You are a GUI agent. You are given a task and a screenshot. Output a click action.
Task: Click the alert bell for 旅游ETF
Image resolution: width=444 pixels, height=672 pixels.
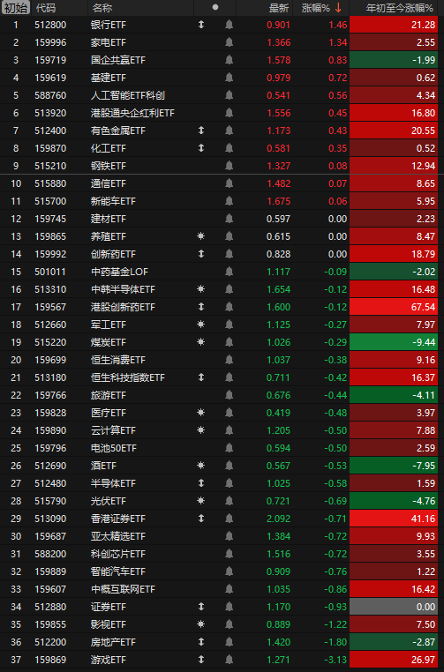click(x=230, y=395)
